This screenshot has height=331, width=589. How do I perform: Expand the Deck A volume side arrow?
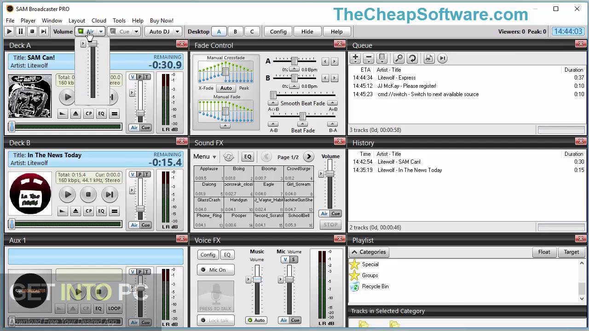132,93
